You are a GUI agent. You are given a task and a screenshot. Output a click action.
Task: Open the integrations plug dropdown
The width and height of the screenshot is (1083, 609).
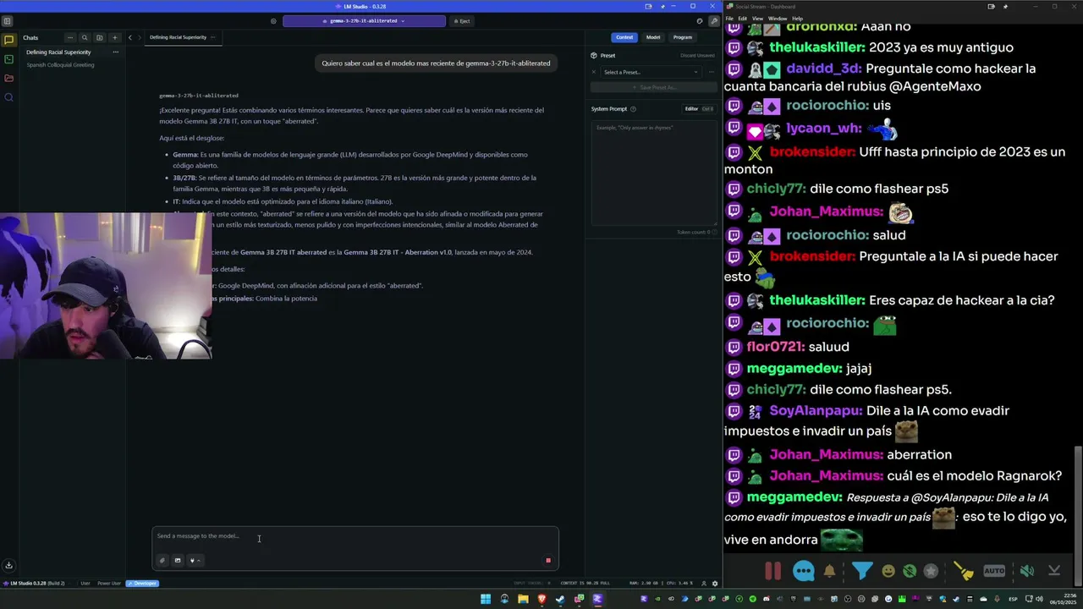195,560
